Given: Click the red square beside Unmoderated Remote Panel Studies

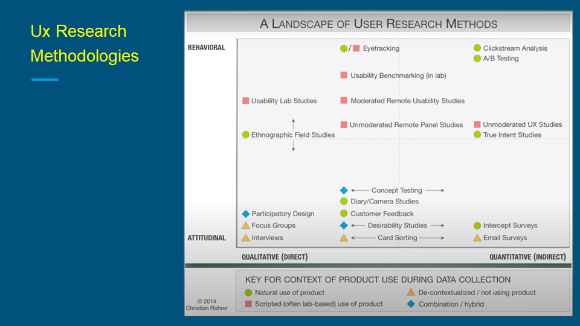Looking at the screenshot, I should click(344, 124).
